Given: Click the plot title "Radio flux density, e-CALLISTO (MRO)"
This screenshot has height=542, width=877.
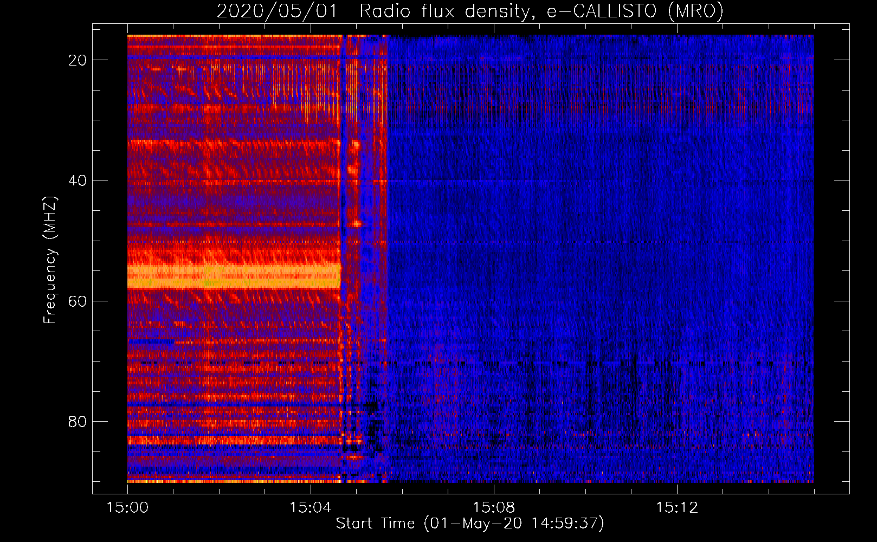Looking at the screenshot, I should pos(541,11).
